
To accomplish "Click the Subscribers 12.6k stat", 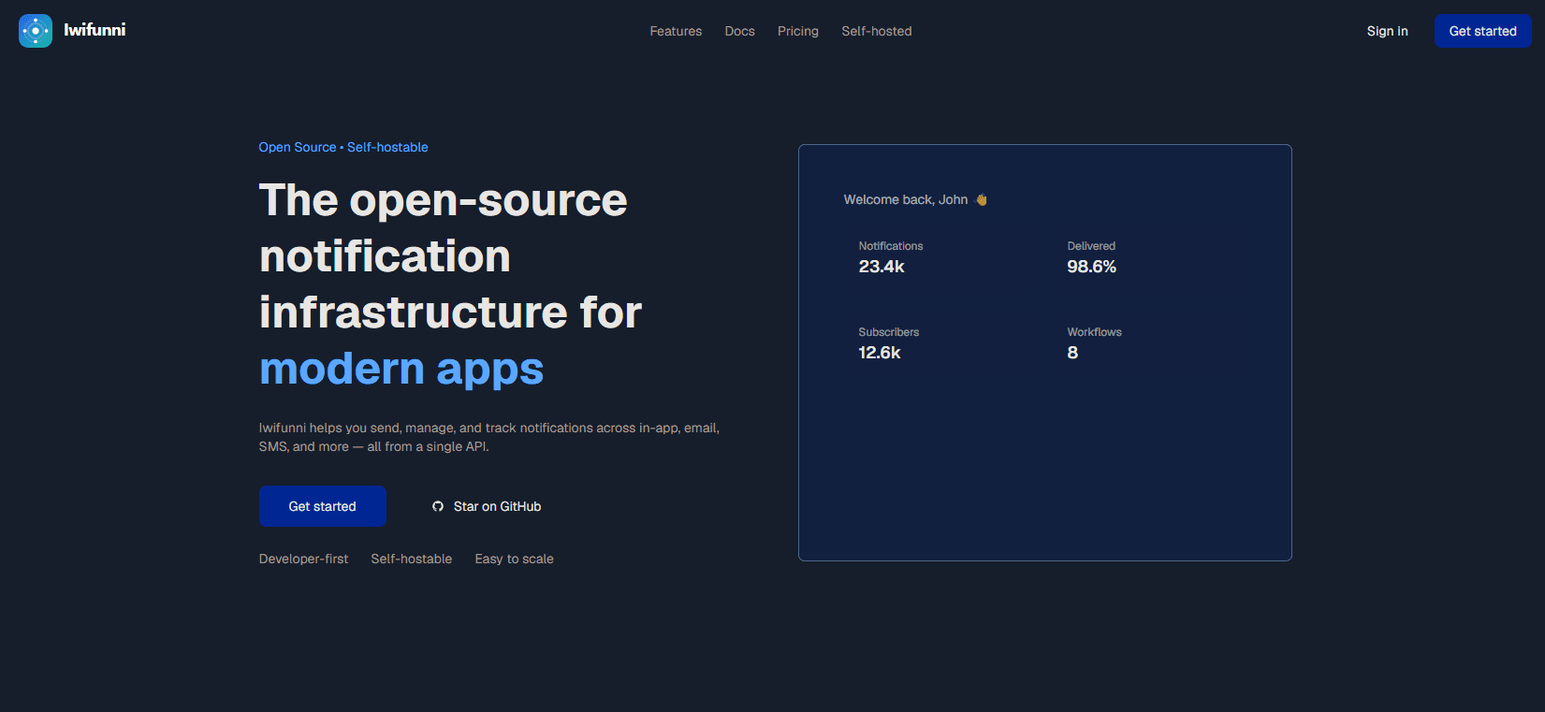I will click(888, 343).
